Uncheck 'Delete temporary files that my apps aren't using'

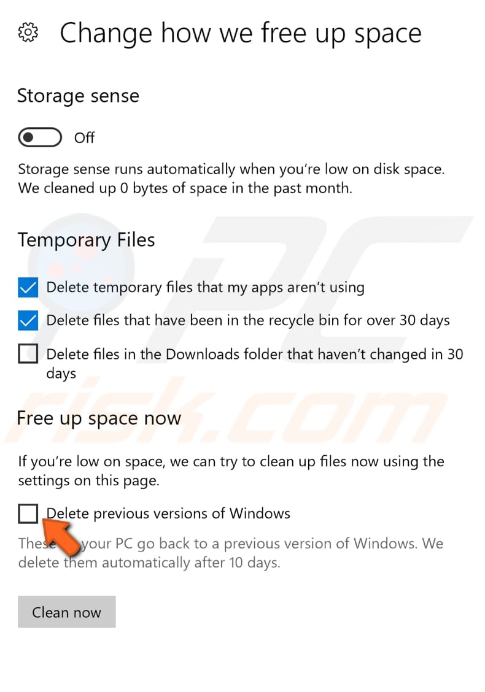[x=27, y=287]
